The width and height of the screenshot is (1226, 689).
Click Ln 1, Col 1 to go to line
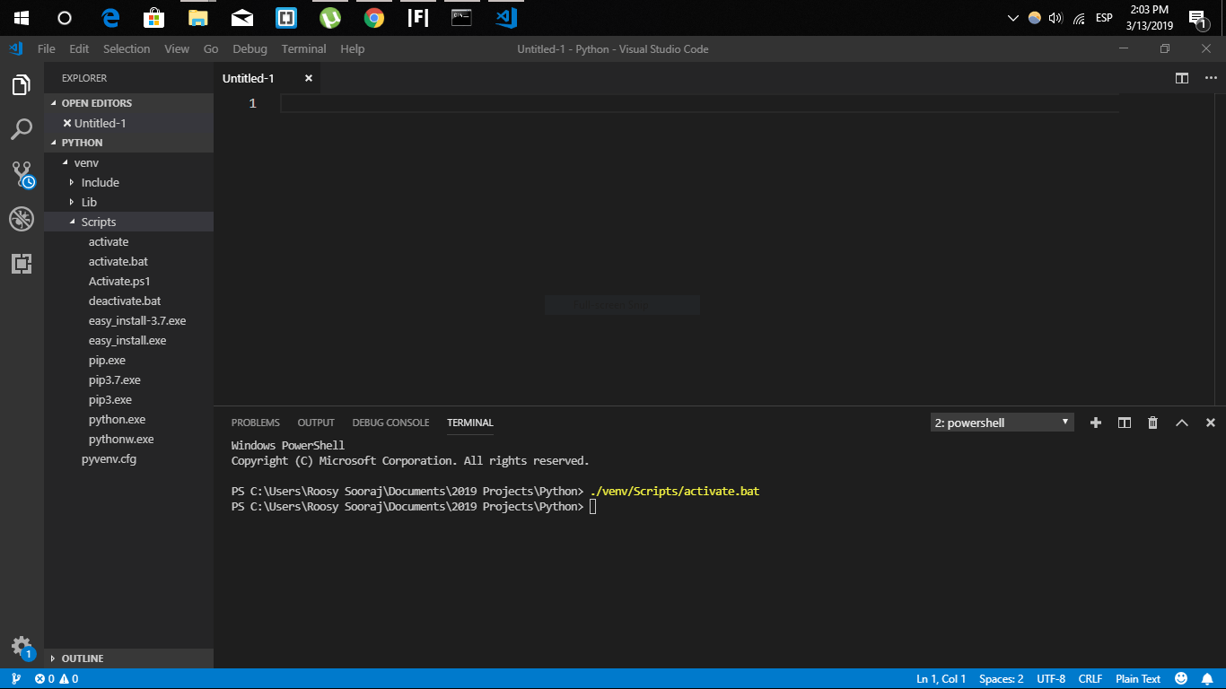point(941,678)
